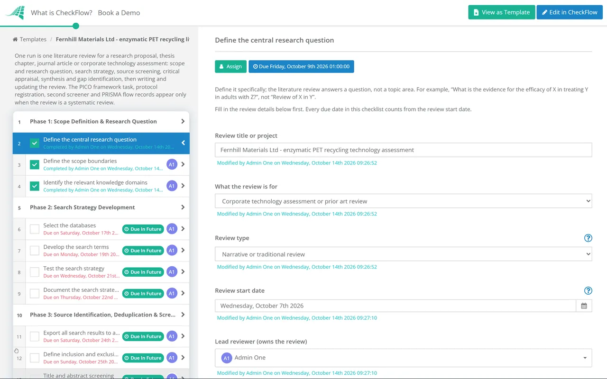Click Due In Future badge on Select the databases
Screen dimensions: 607x379
pyautogui.click(x=143, y=229)
